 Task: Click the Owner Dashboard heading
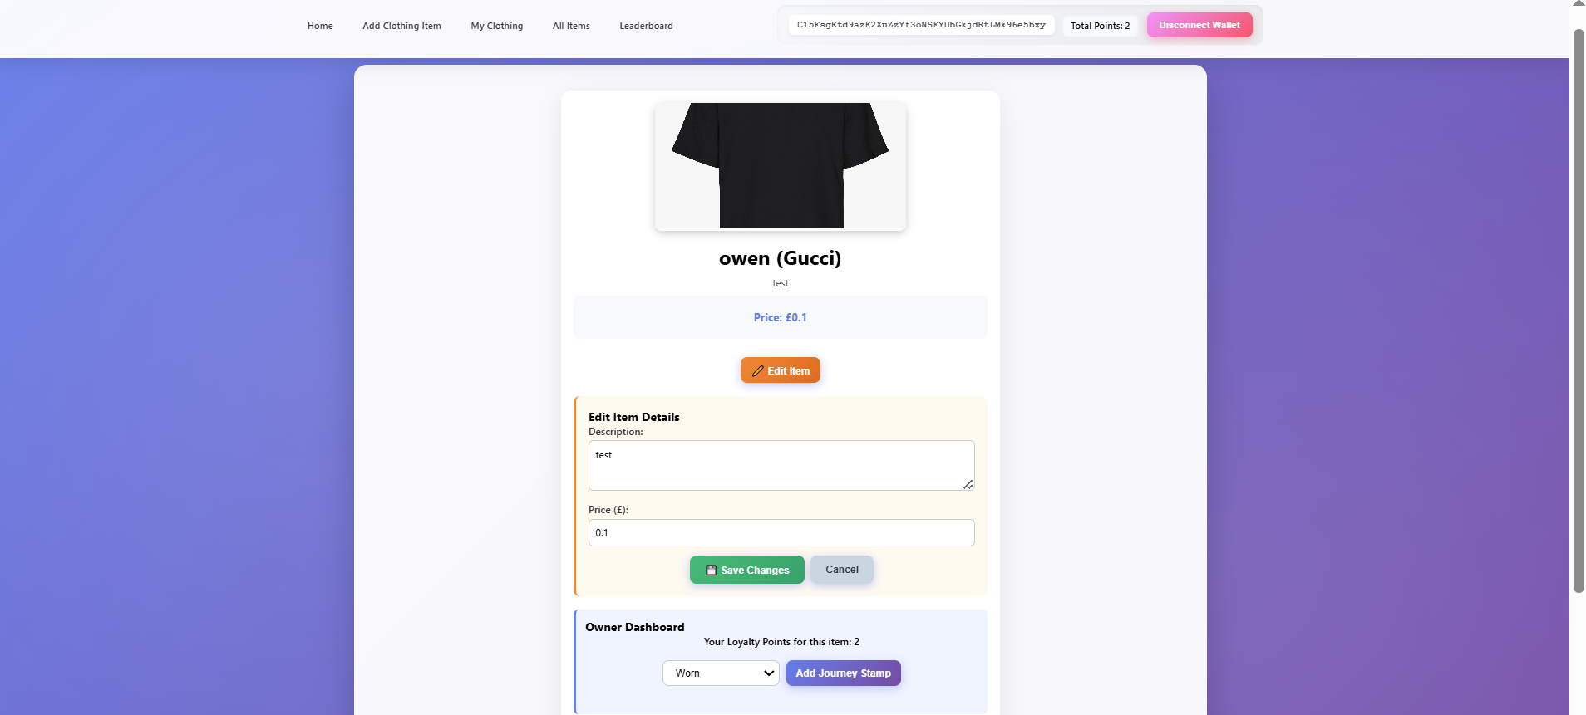pos(634,627)
